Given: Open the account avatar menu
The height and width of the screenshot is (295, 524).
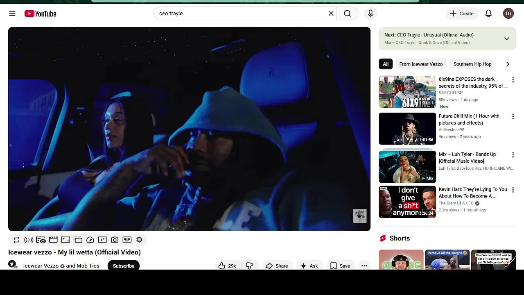Looking at the screenshot, I should tap(508, 14).
